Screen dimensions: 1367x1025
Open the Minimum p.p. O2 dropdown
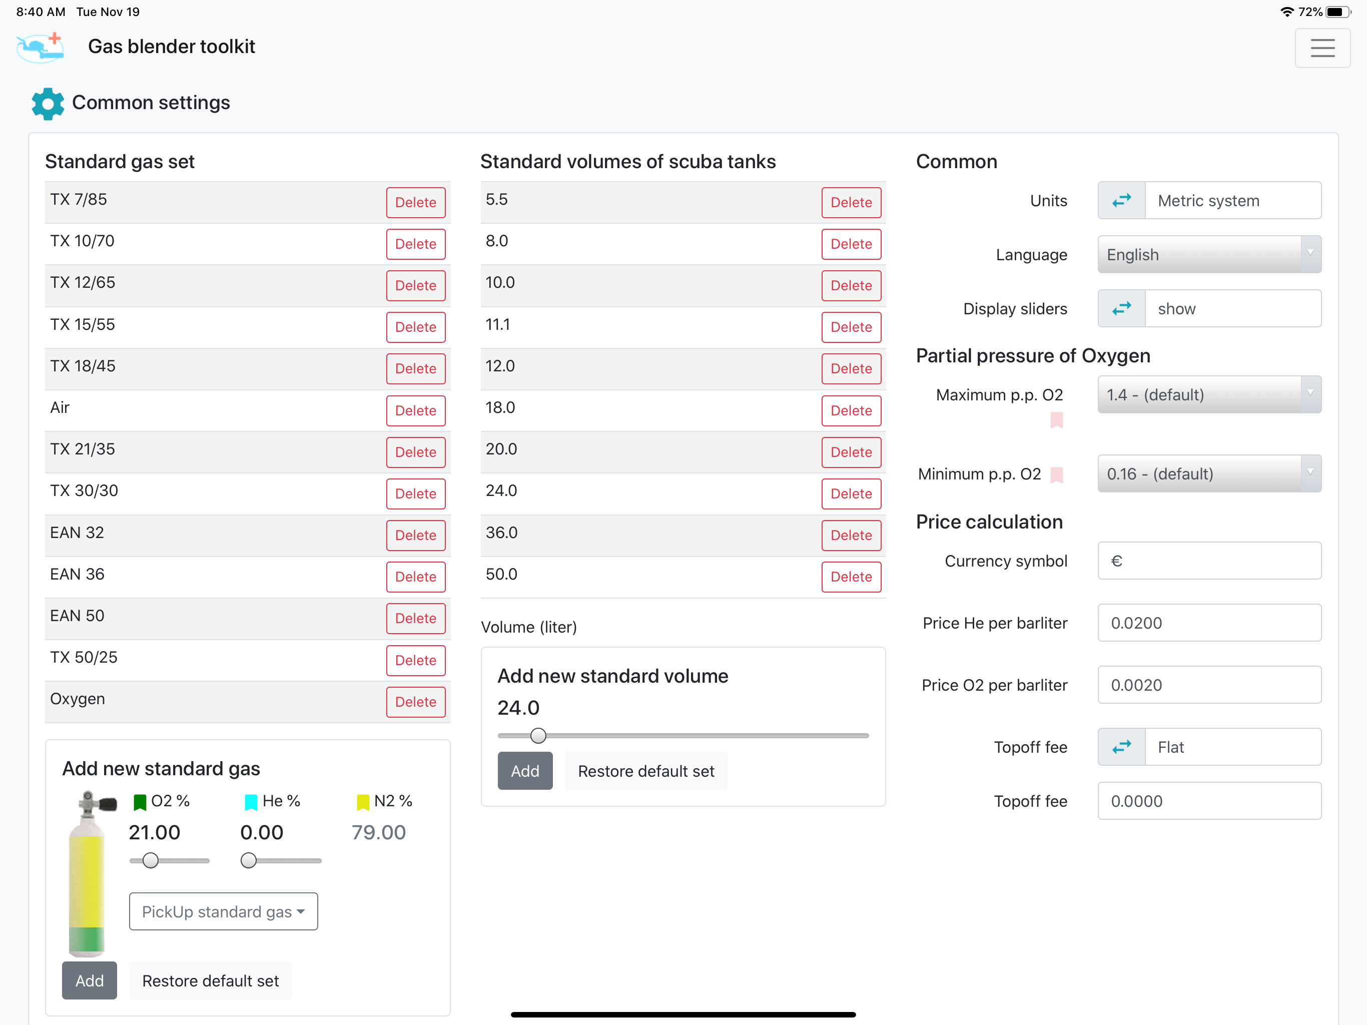[1209, 473]
